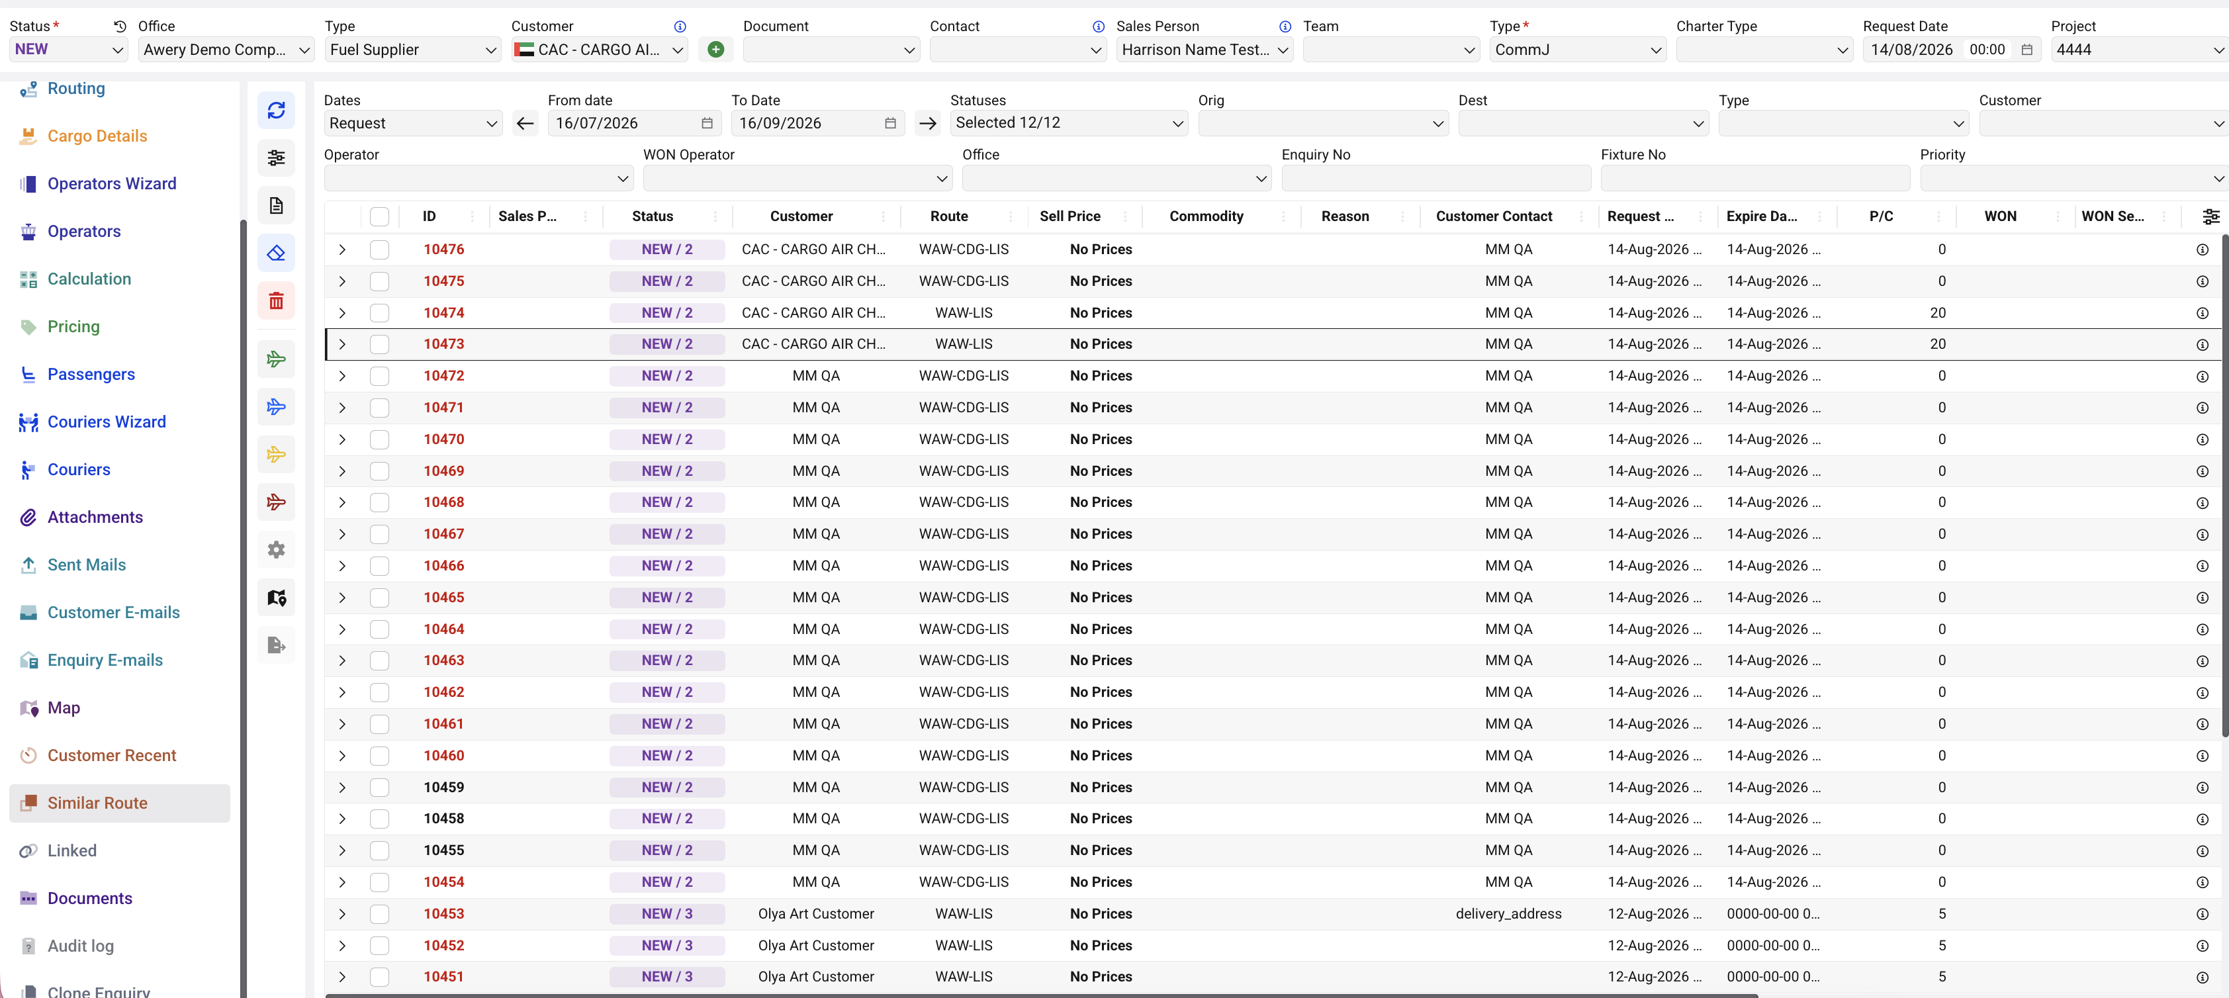
Task: Open the To Date calendar picker icon
Action: pyautogui.click(x=890, y=123)
